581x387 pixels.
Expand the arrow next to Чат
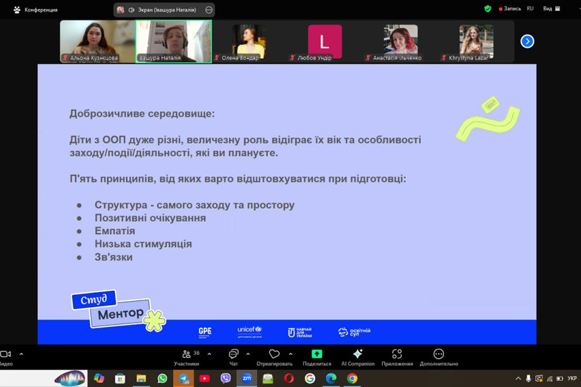pos(248,353)
